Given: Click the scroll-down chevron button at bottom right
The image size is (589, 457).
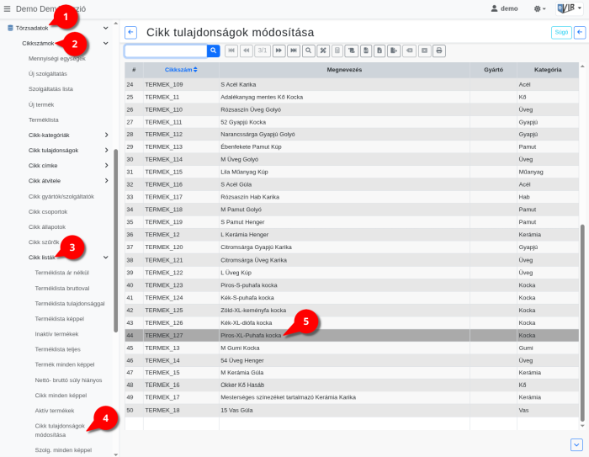Looking at the screenshot, I should pos(576,444).
